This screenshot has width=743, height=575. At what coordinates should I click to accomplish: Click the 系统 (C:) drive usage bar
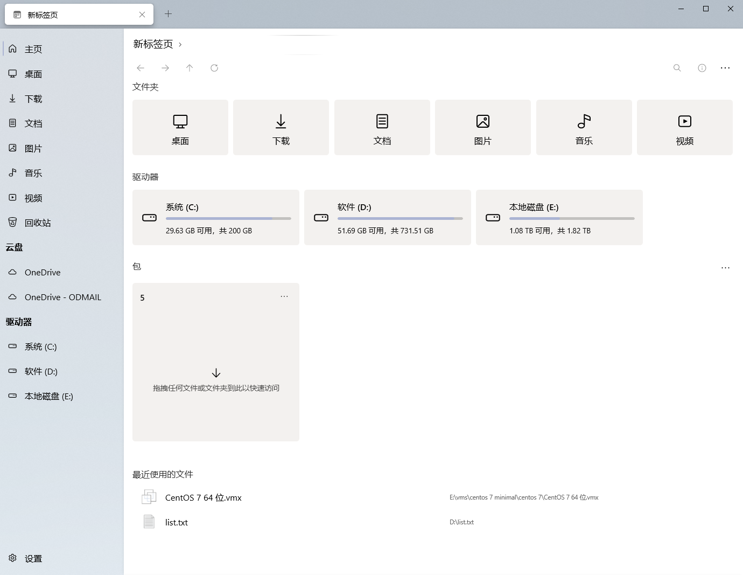pos(228,218)
